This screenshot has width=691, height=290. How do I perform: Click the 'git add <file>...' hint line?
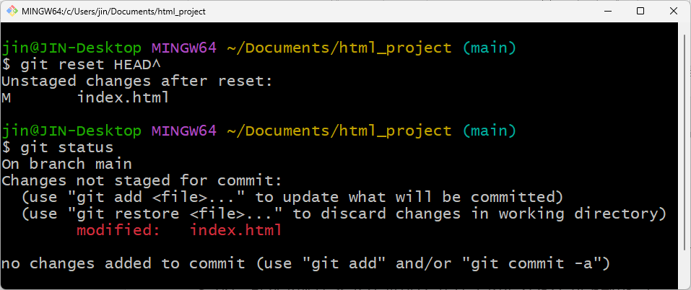[292, 197]
